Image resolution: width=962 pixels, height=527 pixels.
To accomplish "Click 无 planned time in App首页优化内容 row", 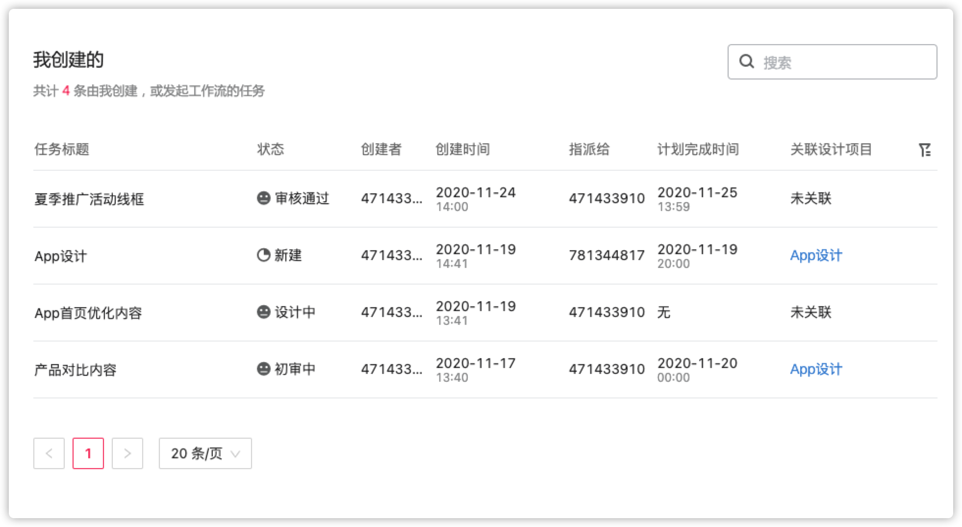I will click(663, 312).
